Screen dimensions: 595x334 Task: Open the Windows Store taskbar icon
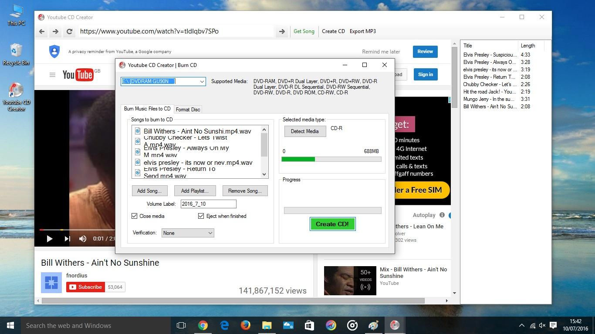click(x=310, y=325)
